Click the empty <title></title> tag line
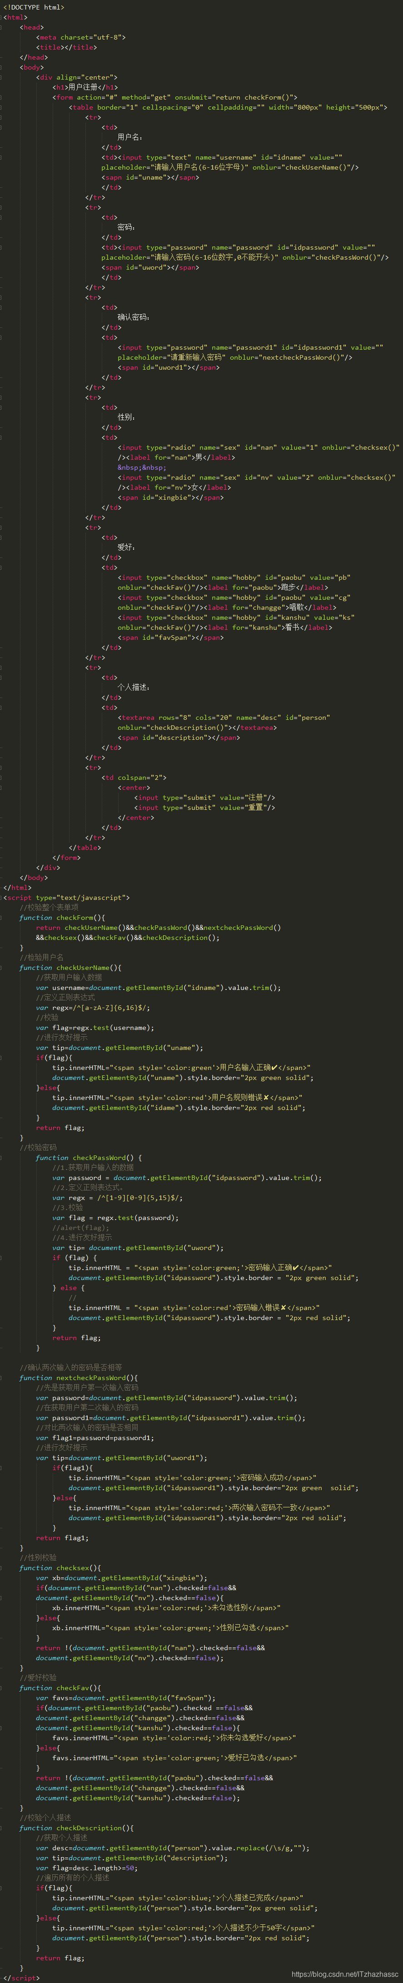This screenshot has width=403, height=1983. point(66,48)
